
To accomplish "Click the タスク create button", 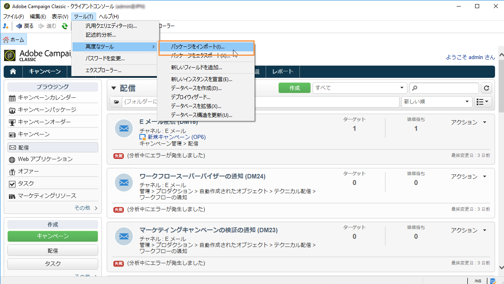I will [x=53, y=264].
